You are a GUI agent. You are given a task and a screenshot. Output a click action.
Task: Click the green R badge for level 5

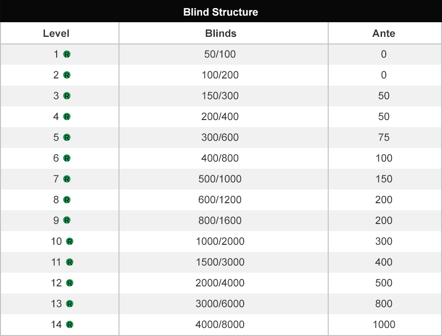coord(67,138)
